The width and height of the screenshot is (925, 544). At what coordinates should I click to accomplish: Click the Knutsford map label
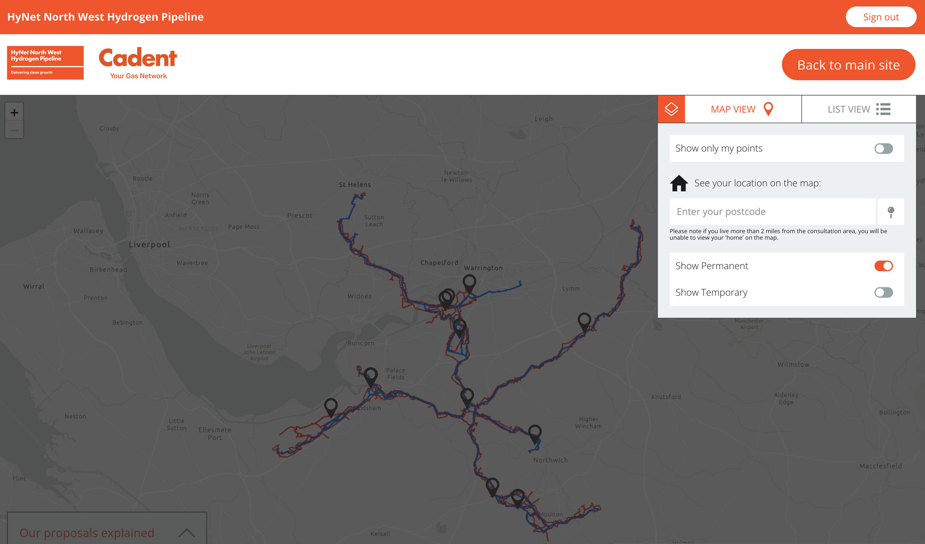click(x=666, y=397)
